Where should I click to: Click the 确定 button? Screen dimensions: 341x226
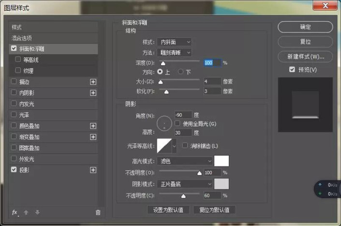[305, 27]
